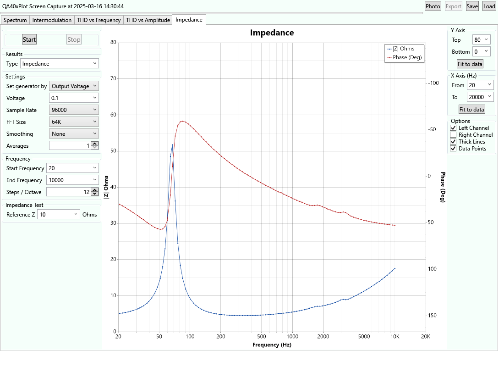Open the Reference Z value dropdown
504x367 pixels.
coord(59,214)
